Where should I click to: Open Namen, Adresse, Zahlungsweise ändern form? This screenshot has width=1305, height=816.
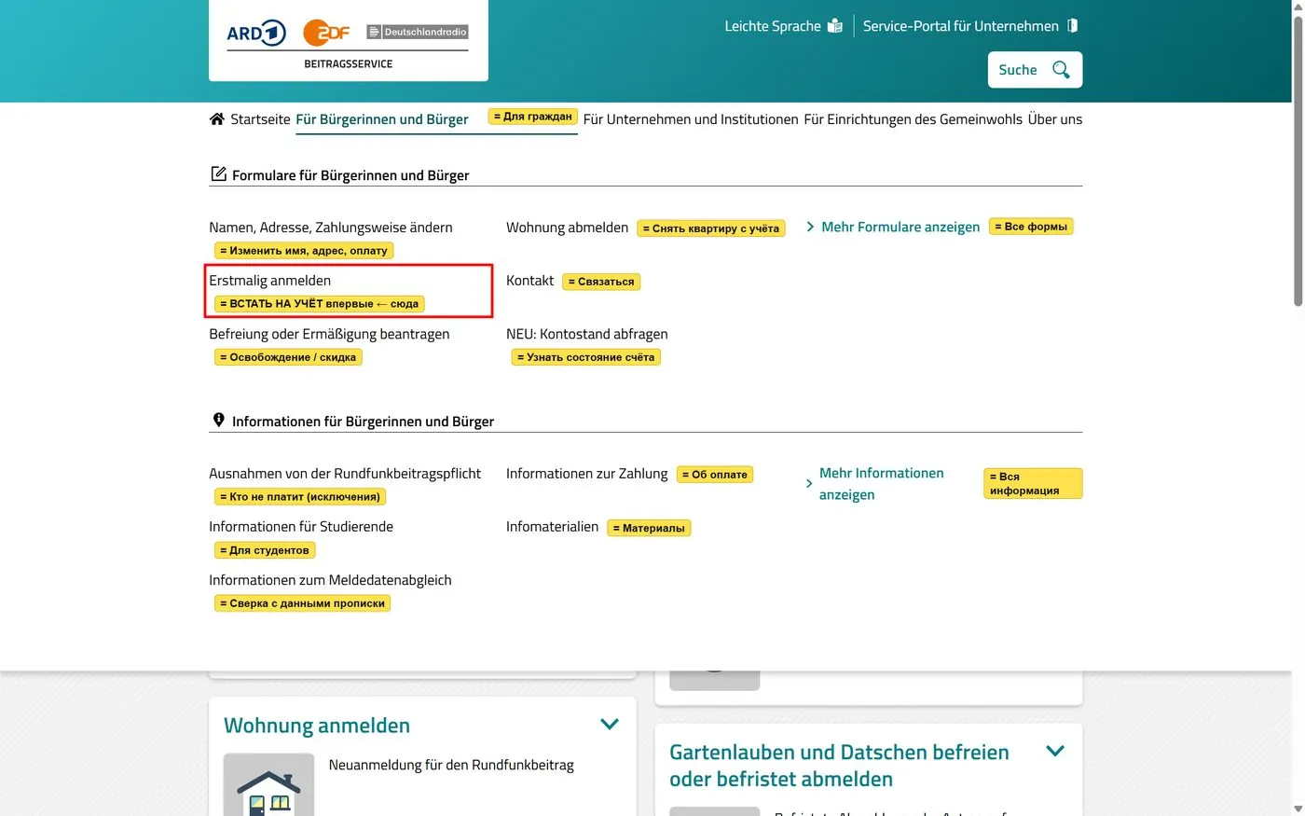tap(331, 228)
